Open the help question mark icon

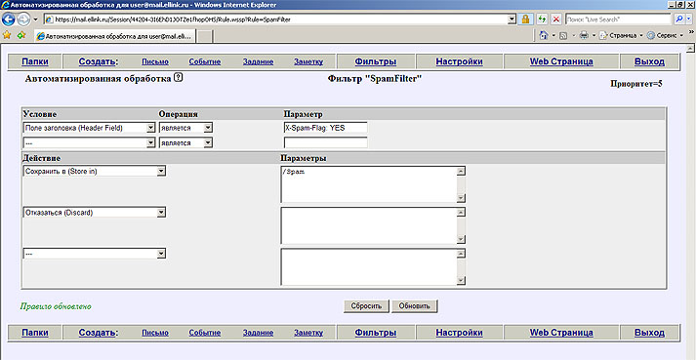coord(178,78)
